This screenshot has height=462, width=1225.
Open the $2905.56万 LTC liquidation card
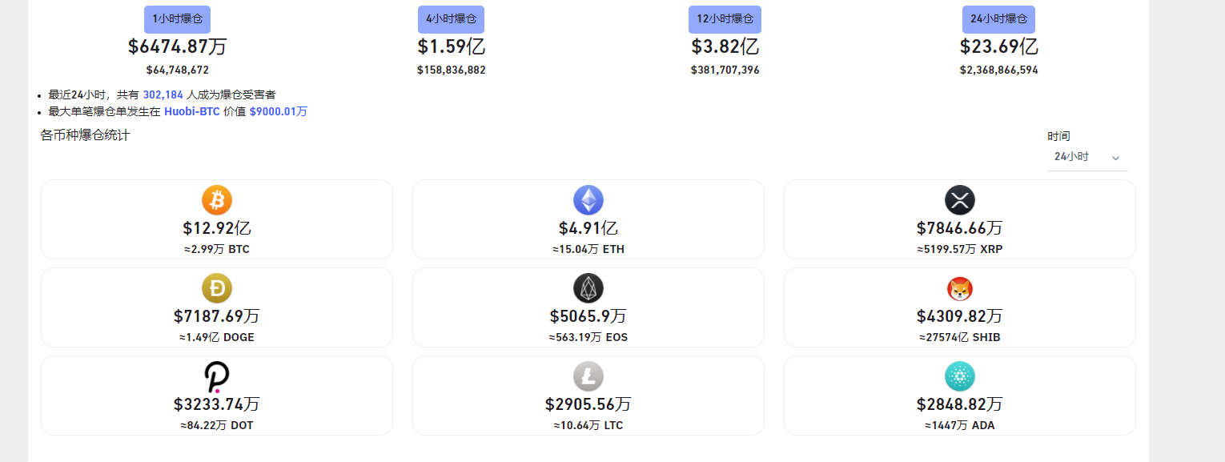[x=588, y=396]
